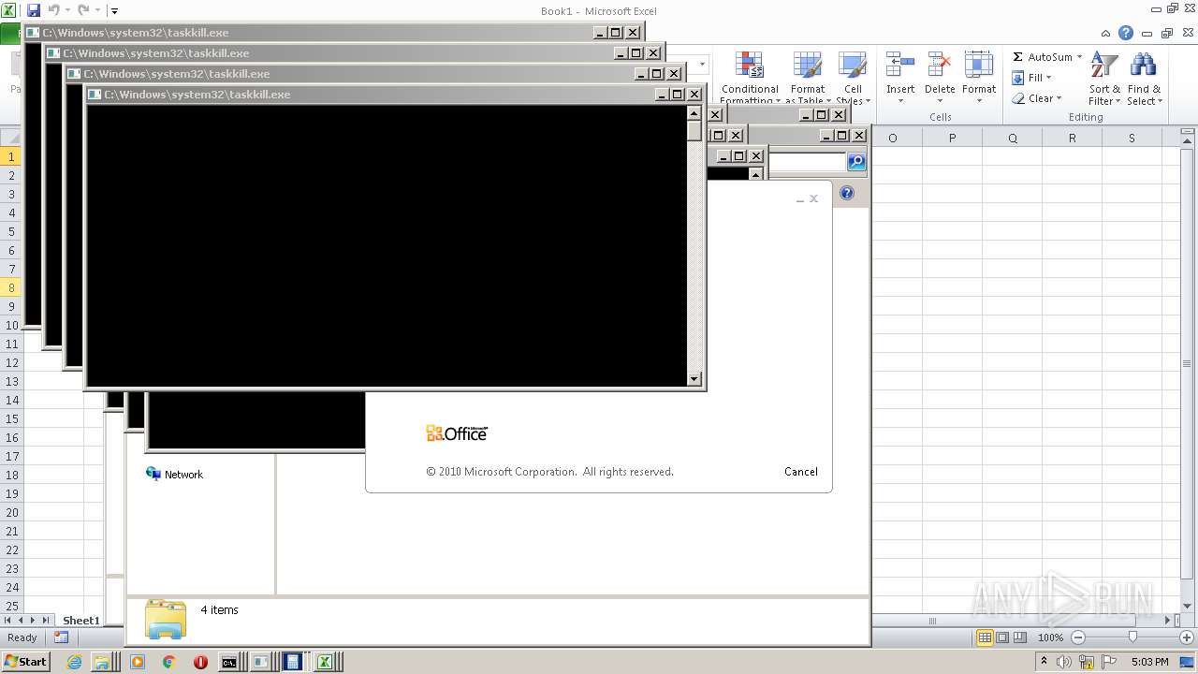Select the Sheet1 tab
The width and height of the screenshot is (1198, 674).
coord(80,621)
